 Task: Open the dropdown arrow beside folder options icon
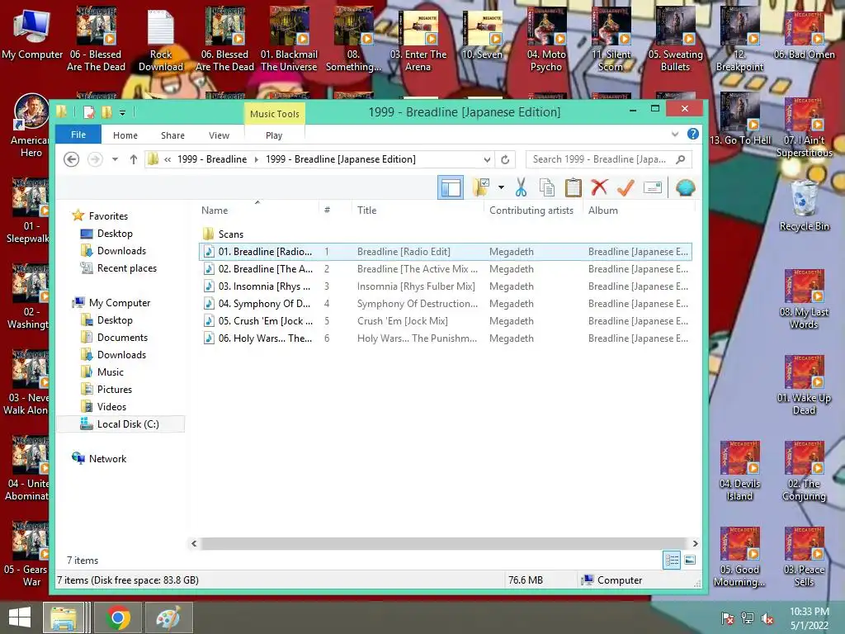(501, 187)
